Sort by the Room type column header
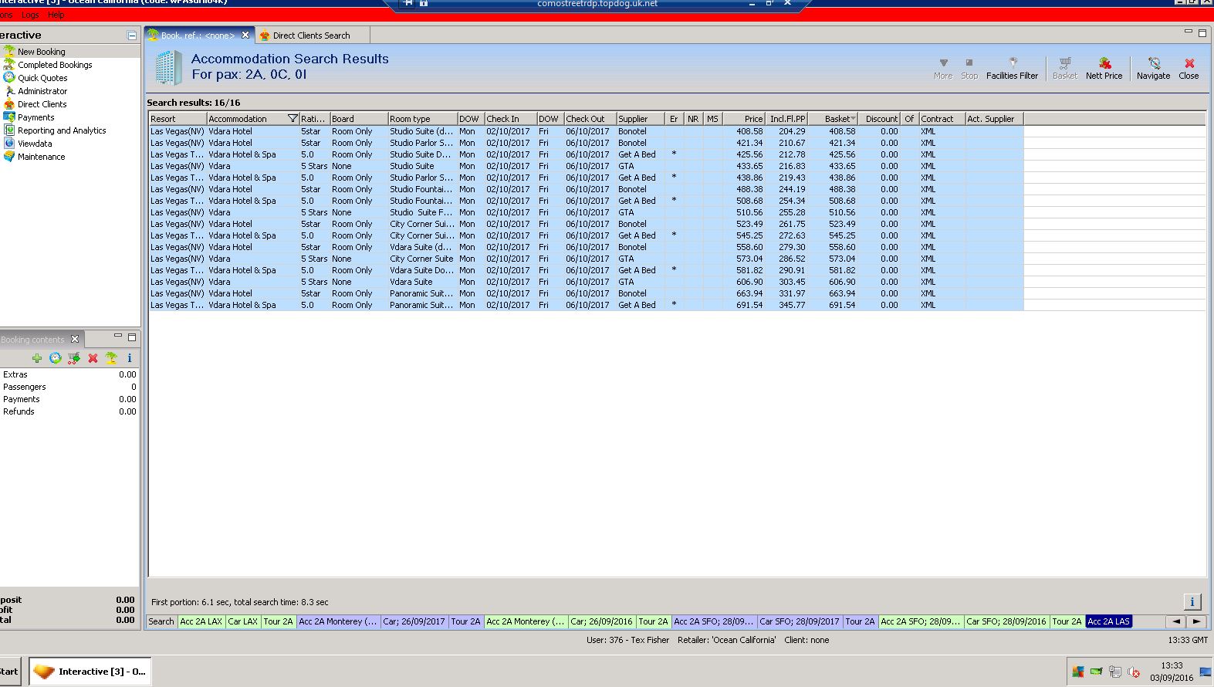Viewport: 1214px width, 687px height. pos(422,119)
